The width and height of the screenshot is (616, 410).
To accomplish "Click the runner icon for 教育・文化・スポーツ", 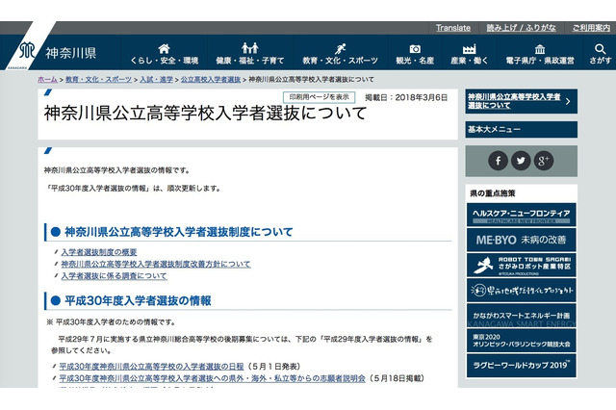I will point(340,49).
